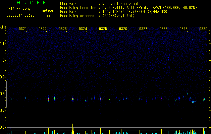Select the file name 09140320.png

click(18, 9)
